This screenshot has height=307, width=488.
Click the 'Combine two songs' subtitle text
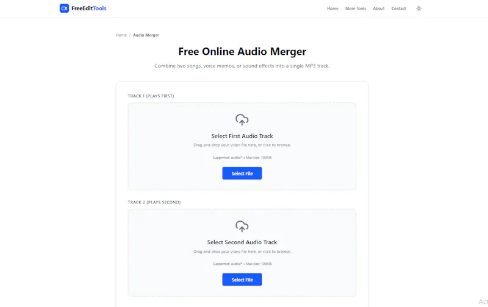pos(242,66)
